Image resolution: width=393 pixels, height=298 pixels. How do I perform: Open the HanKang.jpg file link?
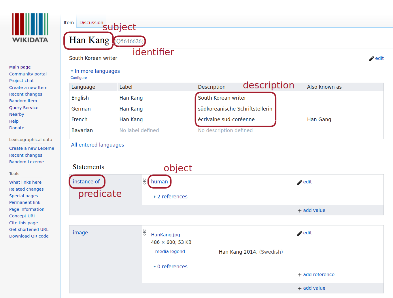pyautogui.click(x=165, y=235)
